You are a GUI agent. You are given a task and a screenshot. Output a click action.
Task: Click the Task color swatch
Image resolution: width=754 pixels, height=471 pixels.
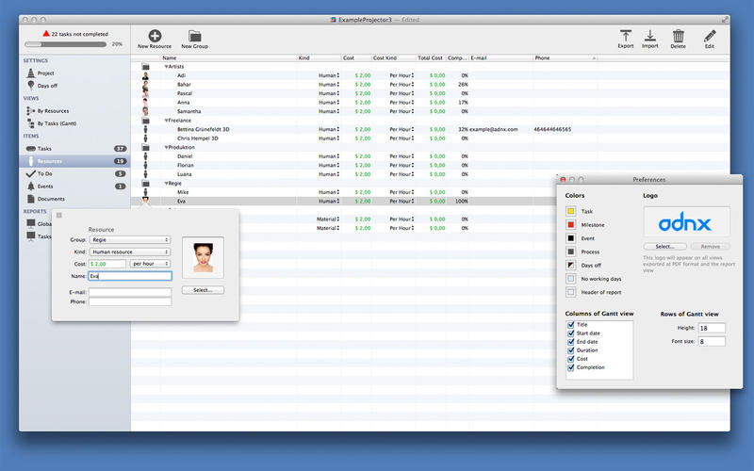(x=571, y=211)
